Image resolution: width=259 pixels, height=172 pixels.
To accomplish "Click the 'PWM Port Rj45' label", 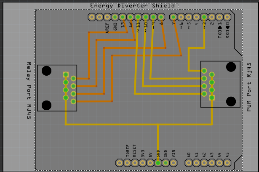I will tap(249, 87).
